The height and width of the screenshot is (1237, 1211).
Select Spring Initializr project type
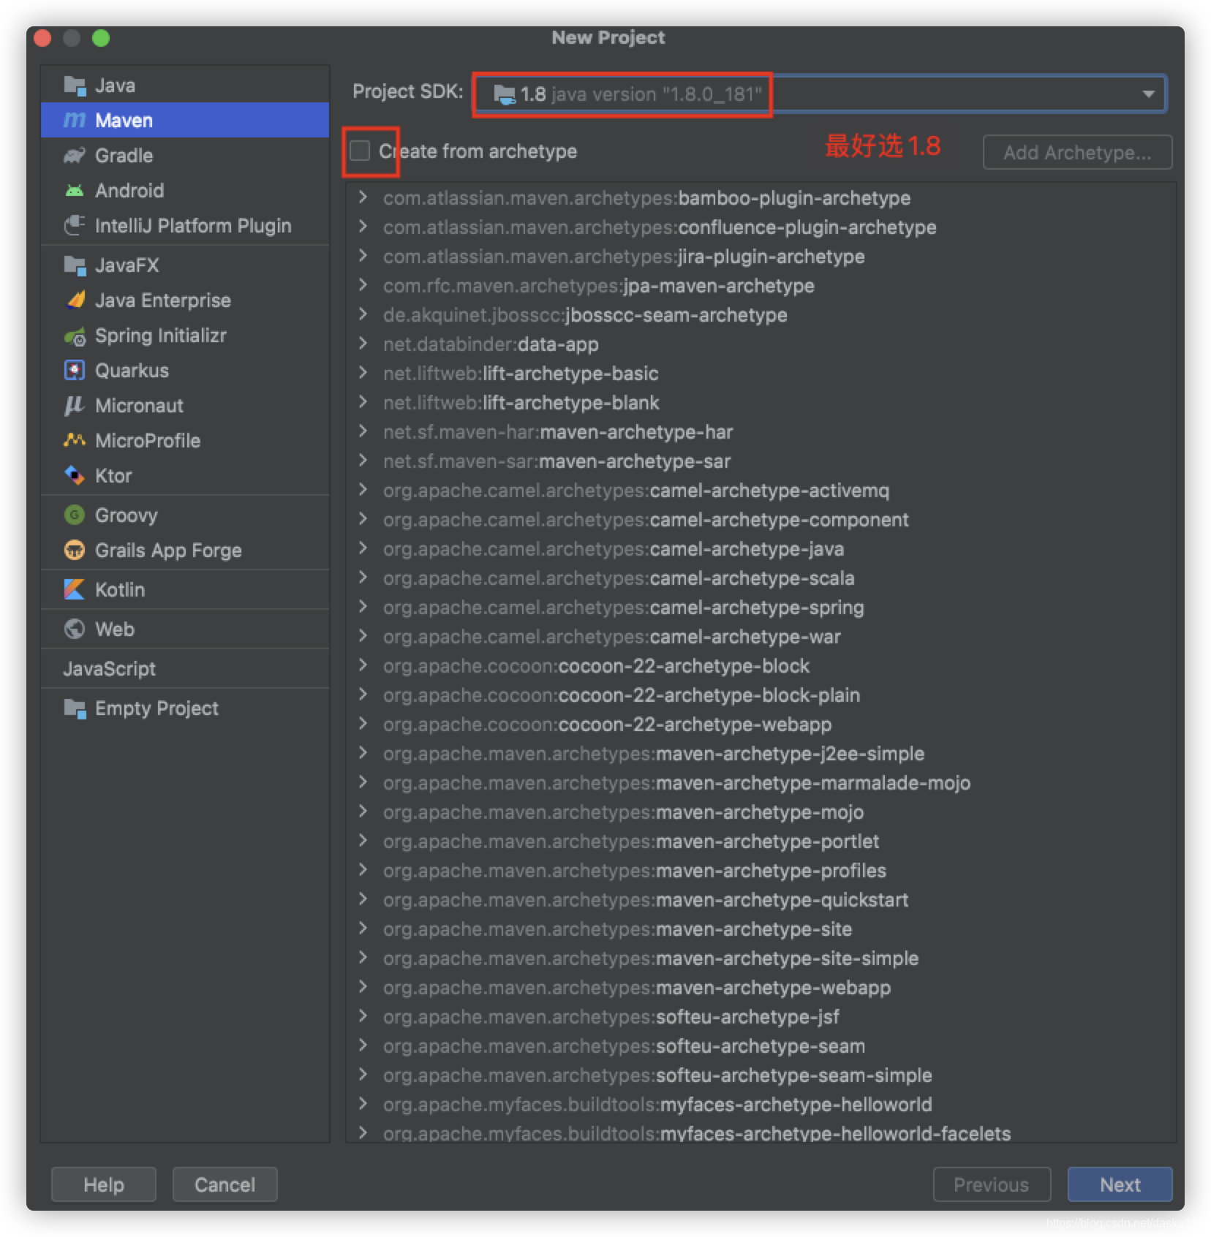(185, 336)
